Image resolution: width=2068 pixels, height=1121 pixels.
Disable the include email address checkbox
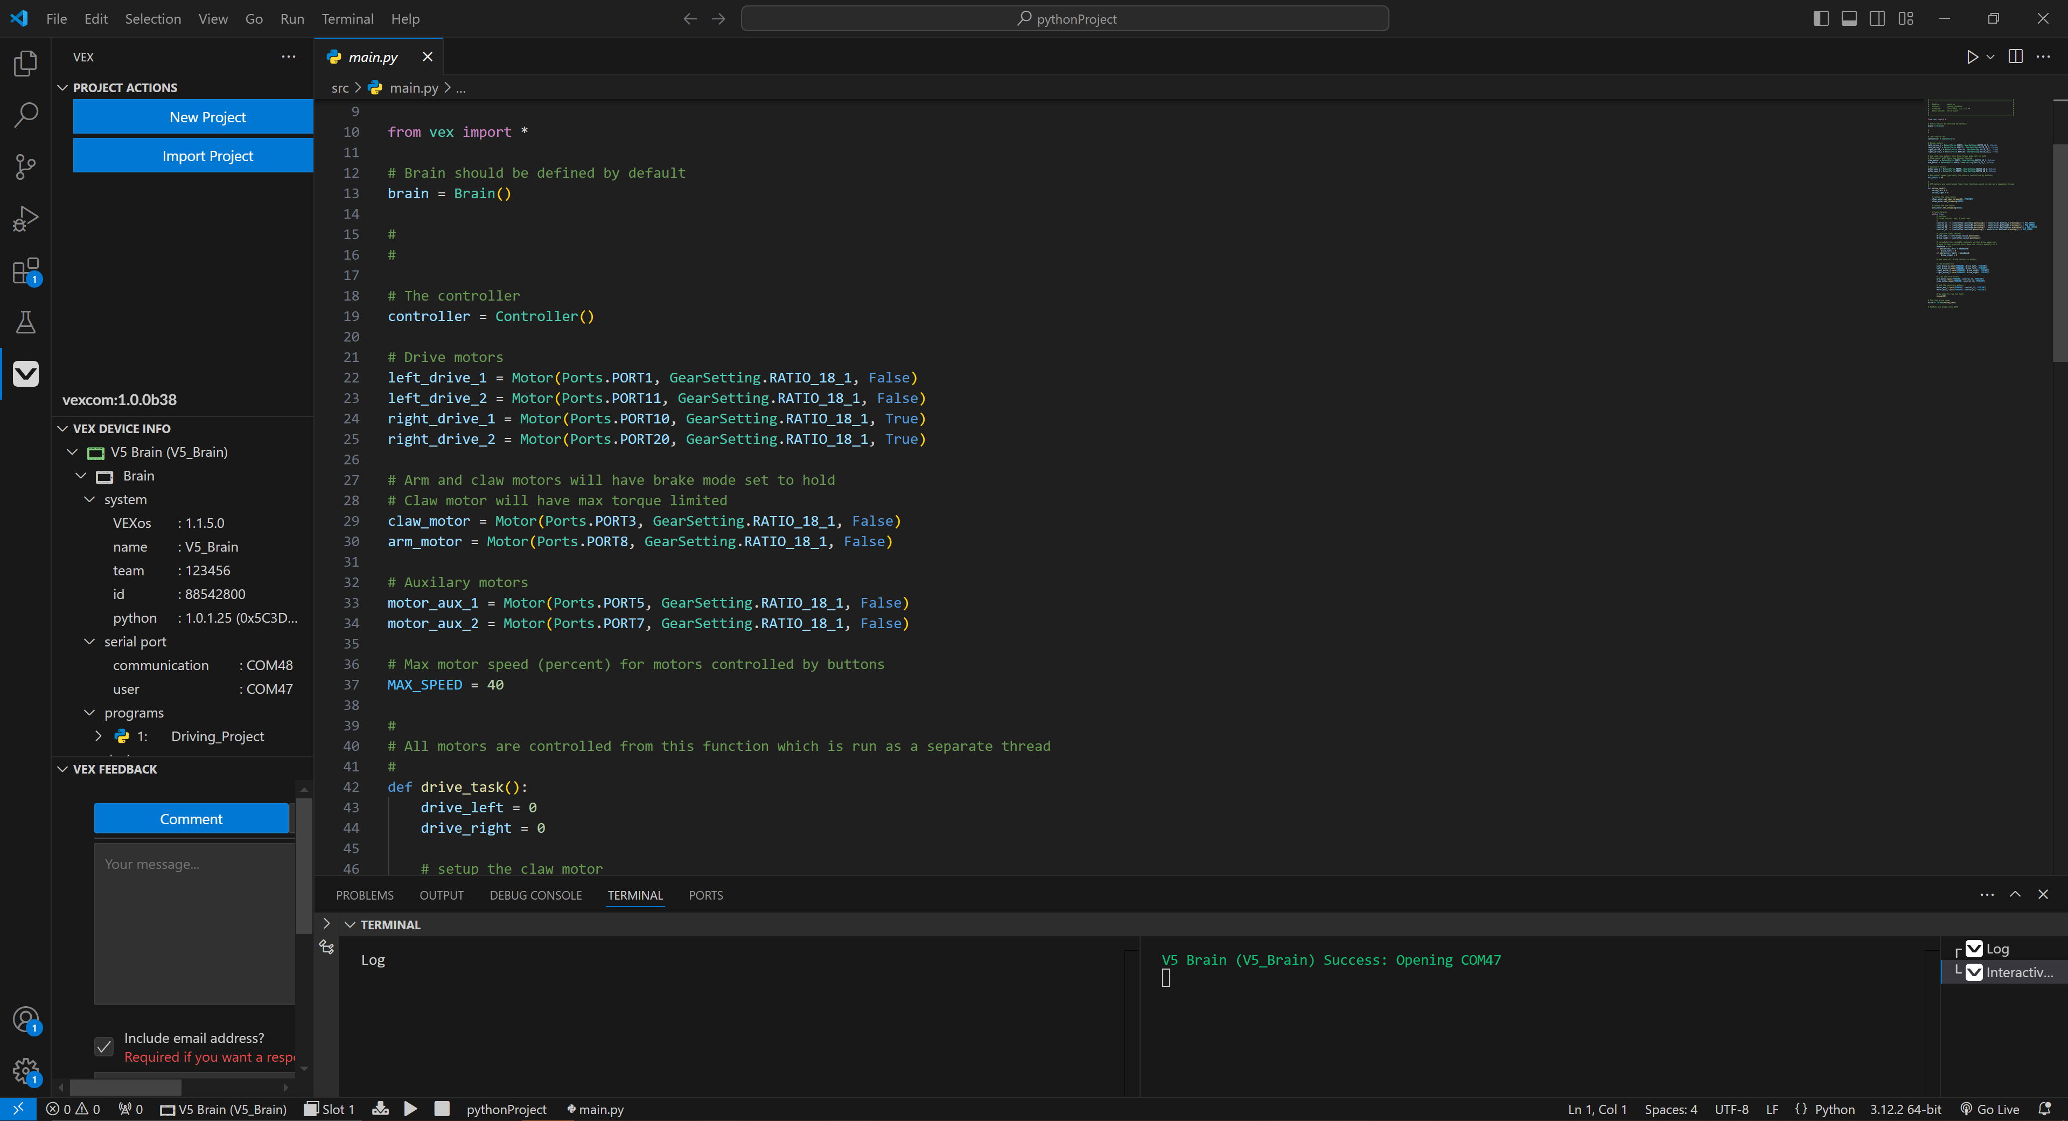(103, 1046)
